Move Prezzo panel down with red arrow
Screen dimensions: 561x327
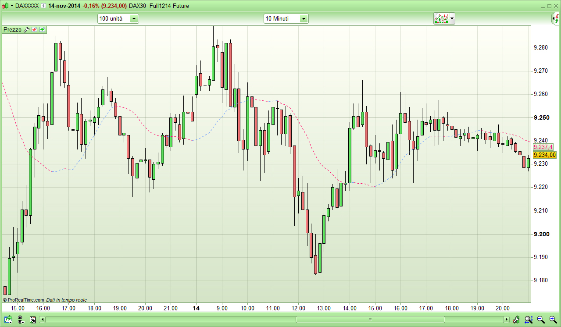35,29
